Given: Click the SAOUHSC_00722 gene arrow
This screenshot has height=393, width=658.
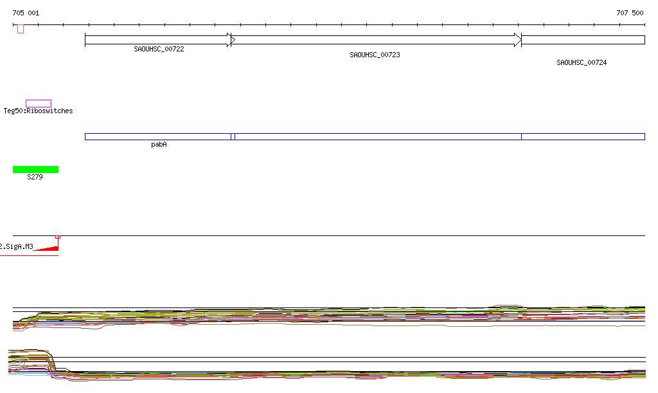Looking at the screenshot, I should tap(157, 40).
